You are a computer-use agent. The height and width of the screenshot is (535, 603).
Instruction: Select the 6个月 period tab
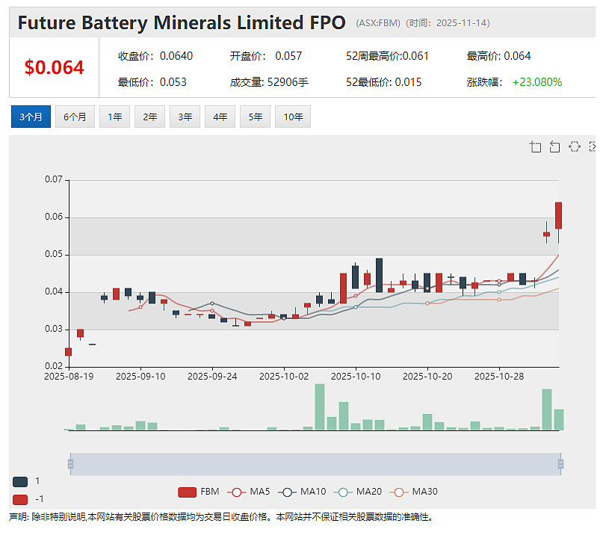click(x=75, y=117)
